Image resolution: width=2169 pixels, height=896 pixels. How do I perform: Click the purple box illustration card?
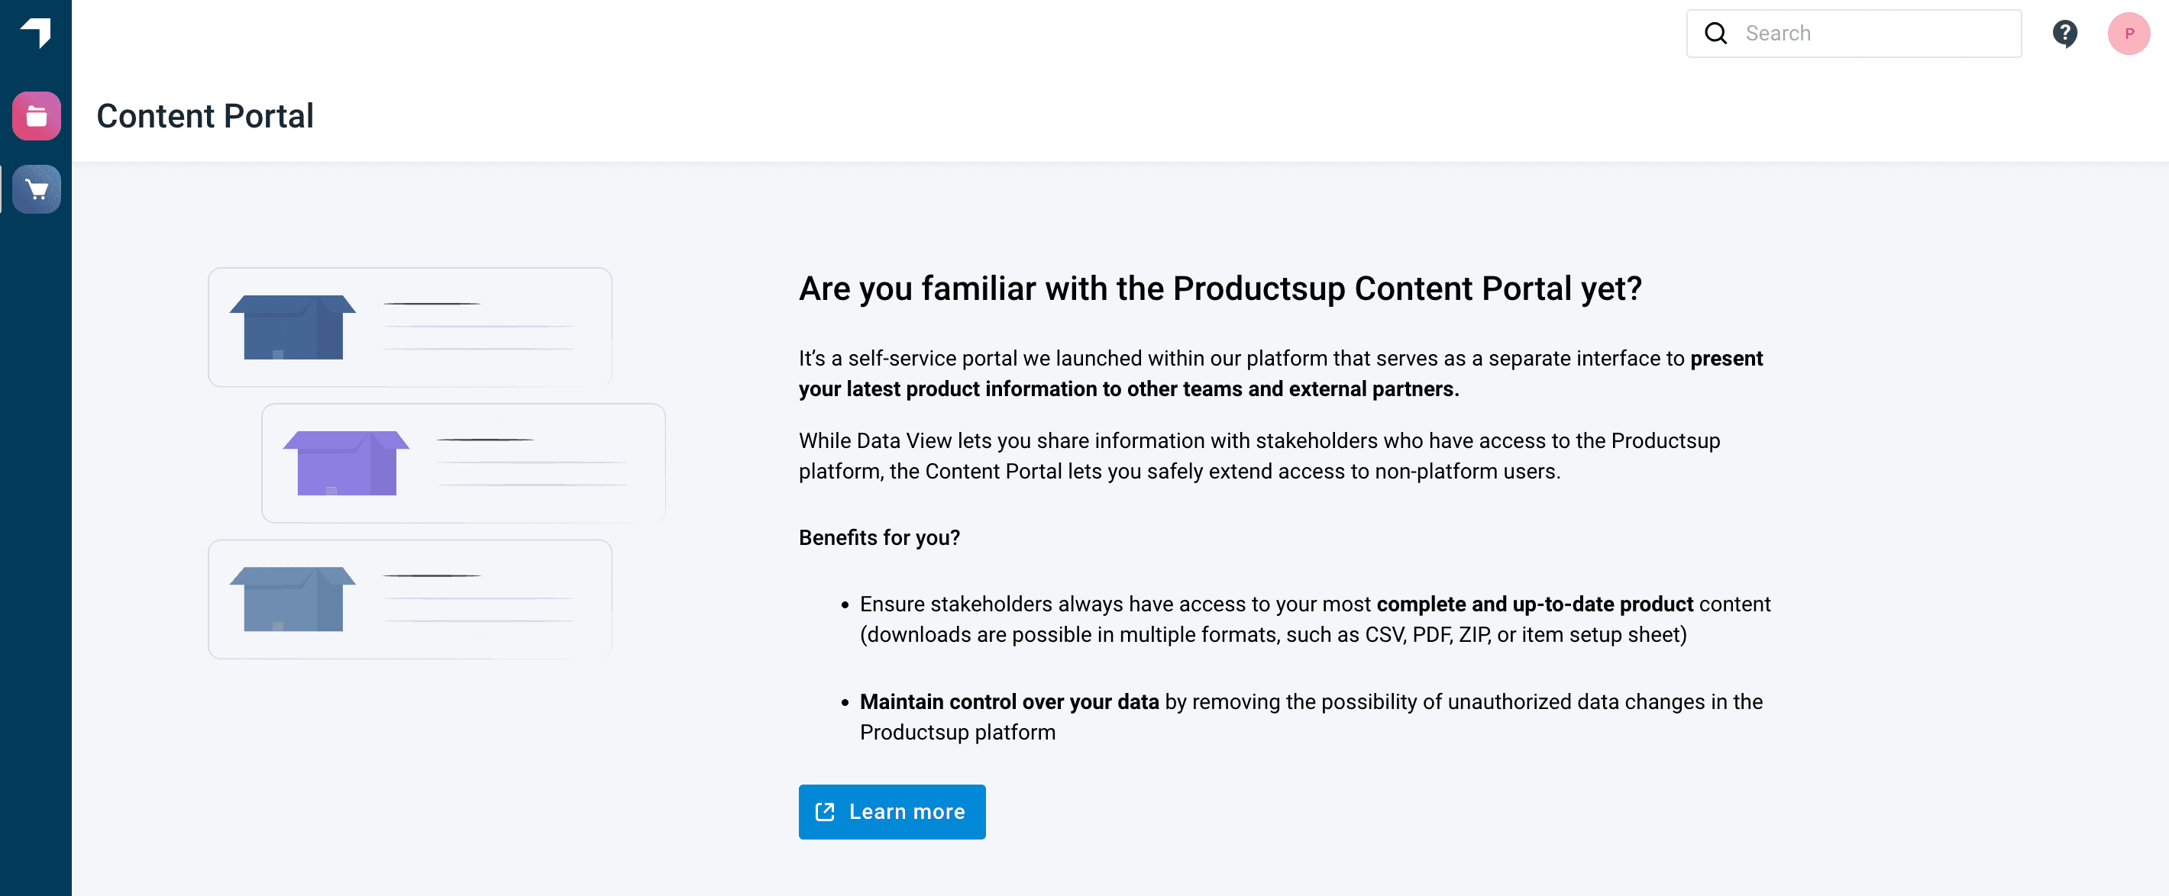(463, 463)
